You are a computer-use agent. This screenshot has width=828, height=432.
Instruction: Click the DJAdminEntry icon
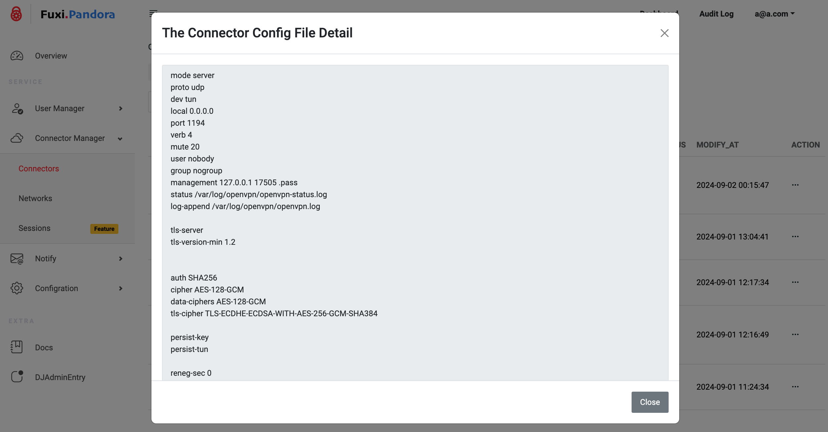pos(17,377)
